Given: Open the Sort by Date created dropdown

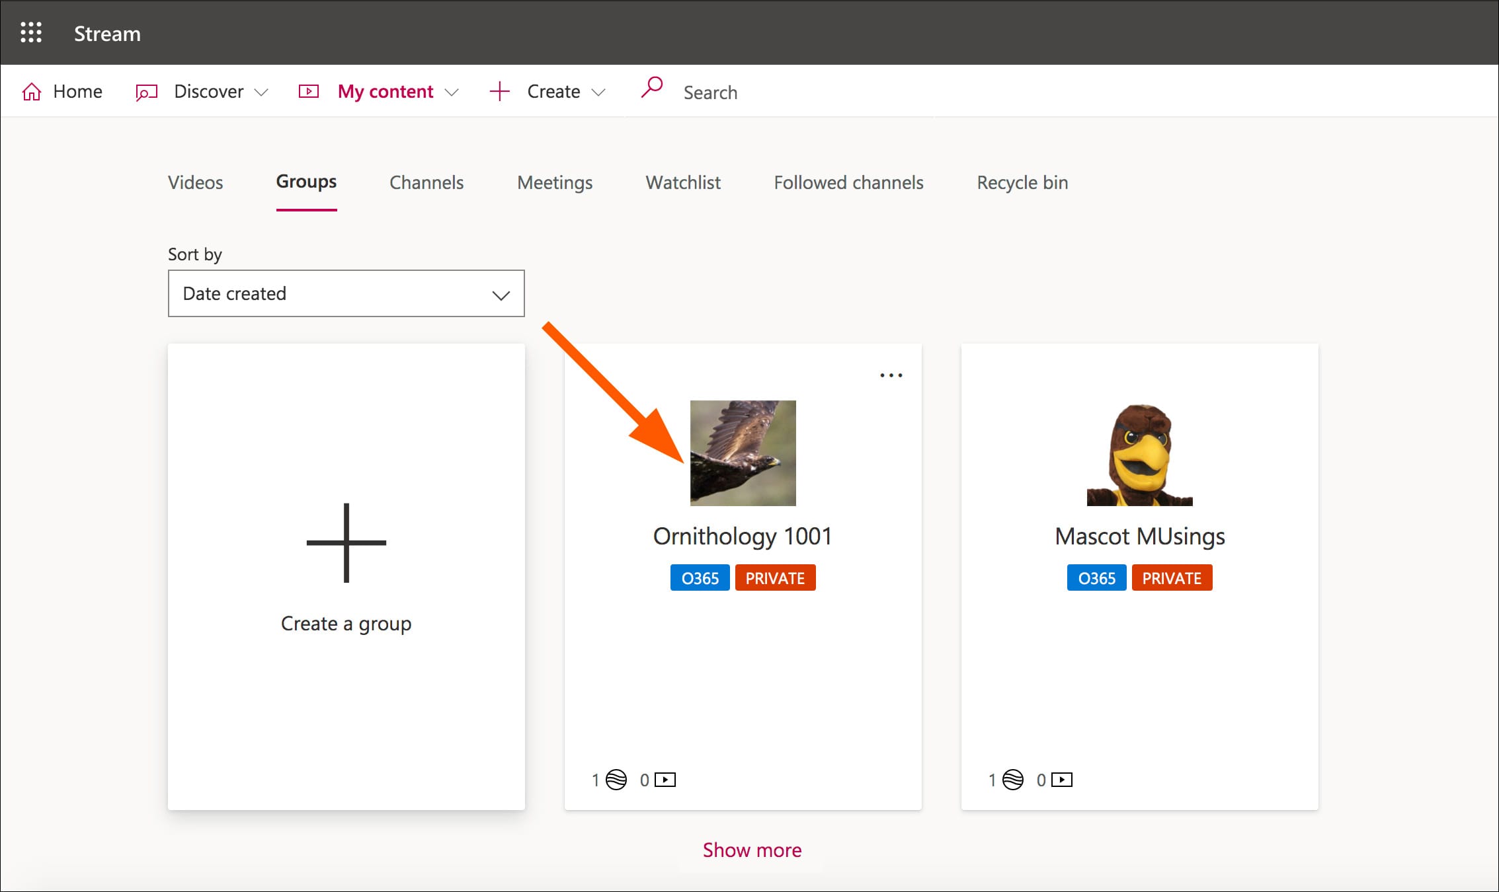Looking at the screenshot, I should 346,293.
